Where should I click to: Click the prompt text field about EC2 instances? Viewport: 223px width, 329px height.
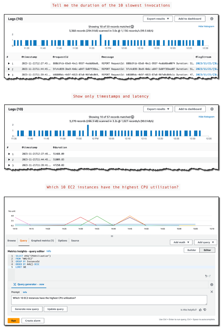[109, 300]
